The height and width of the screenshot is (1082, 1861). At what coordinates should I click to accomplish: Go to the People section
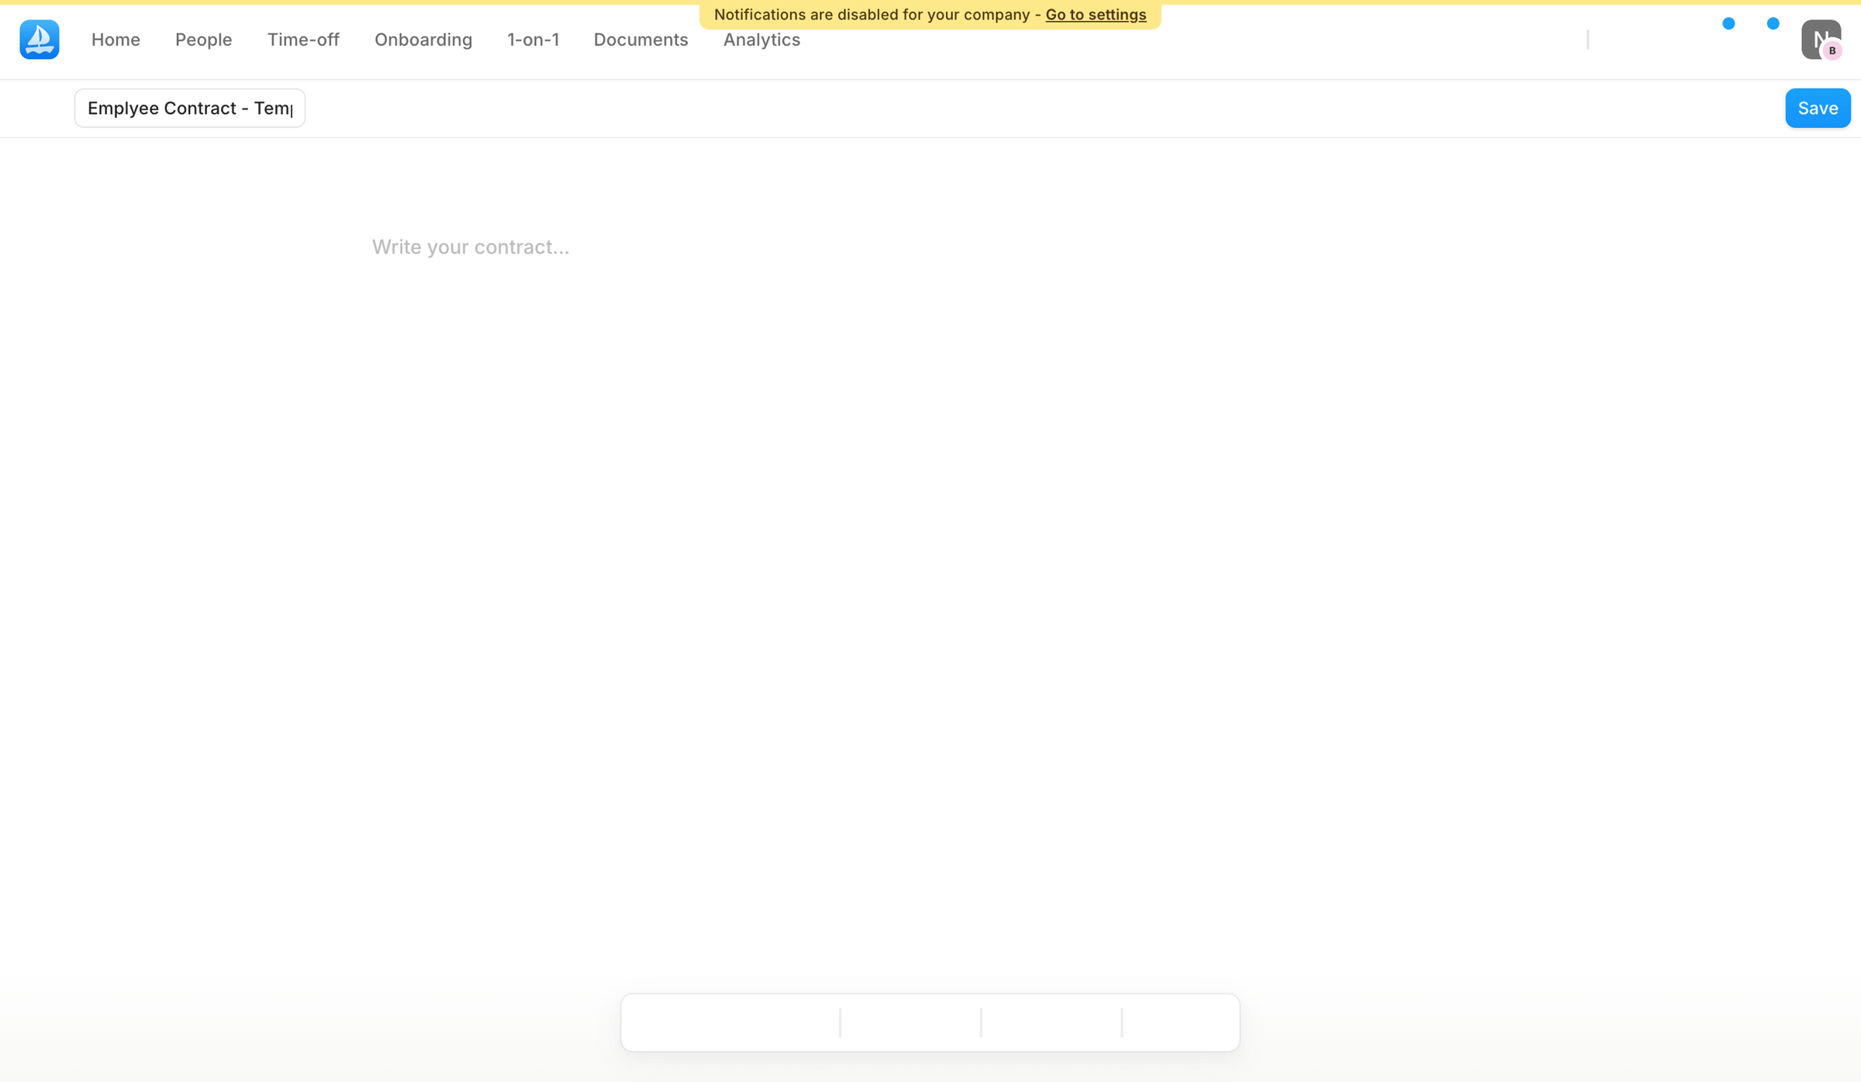click(203, 40)
